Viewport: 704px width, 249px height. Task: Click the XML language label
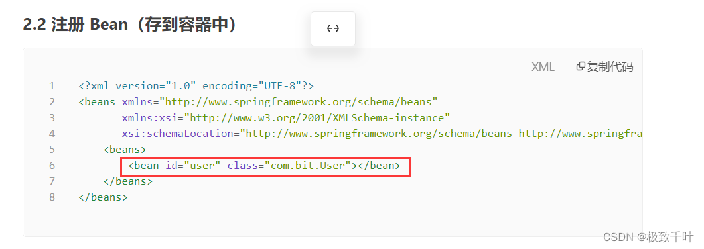tap(543, 67)
